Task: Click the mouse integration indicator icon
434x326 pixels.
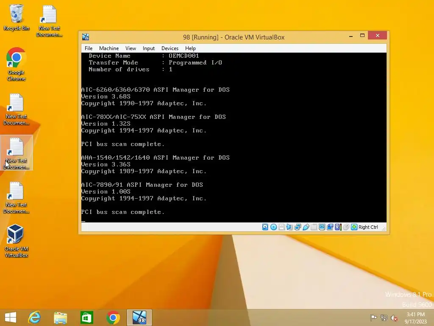Action: coord(346,227)
